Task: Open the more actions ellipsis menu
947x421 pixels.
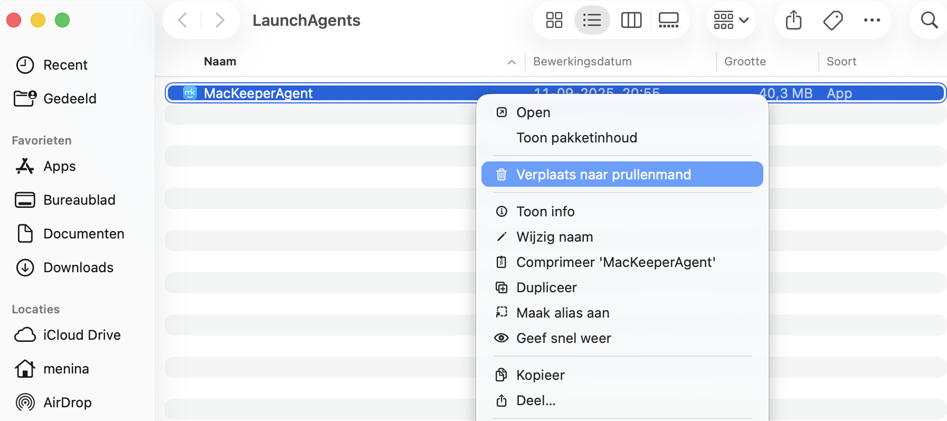Action: 872,21
